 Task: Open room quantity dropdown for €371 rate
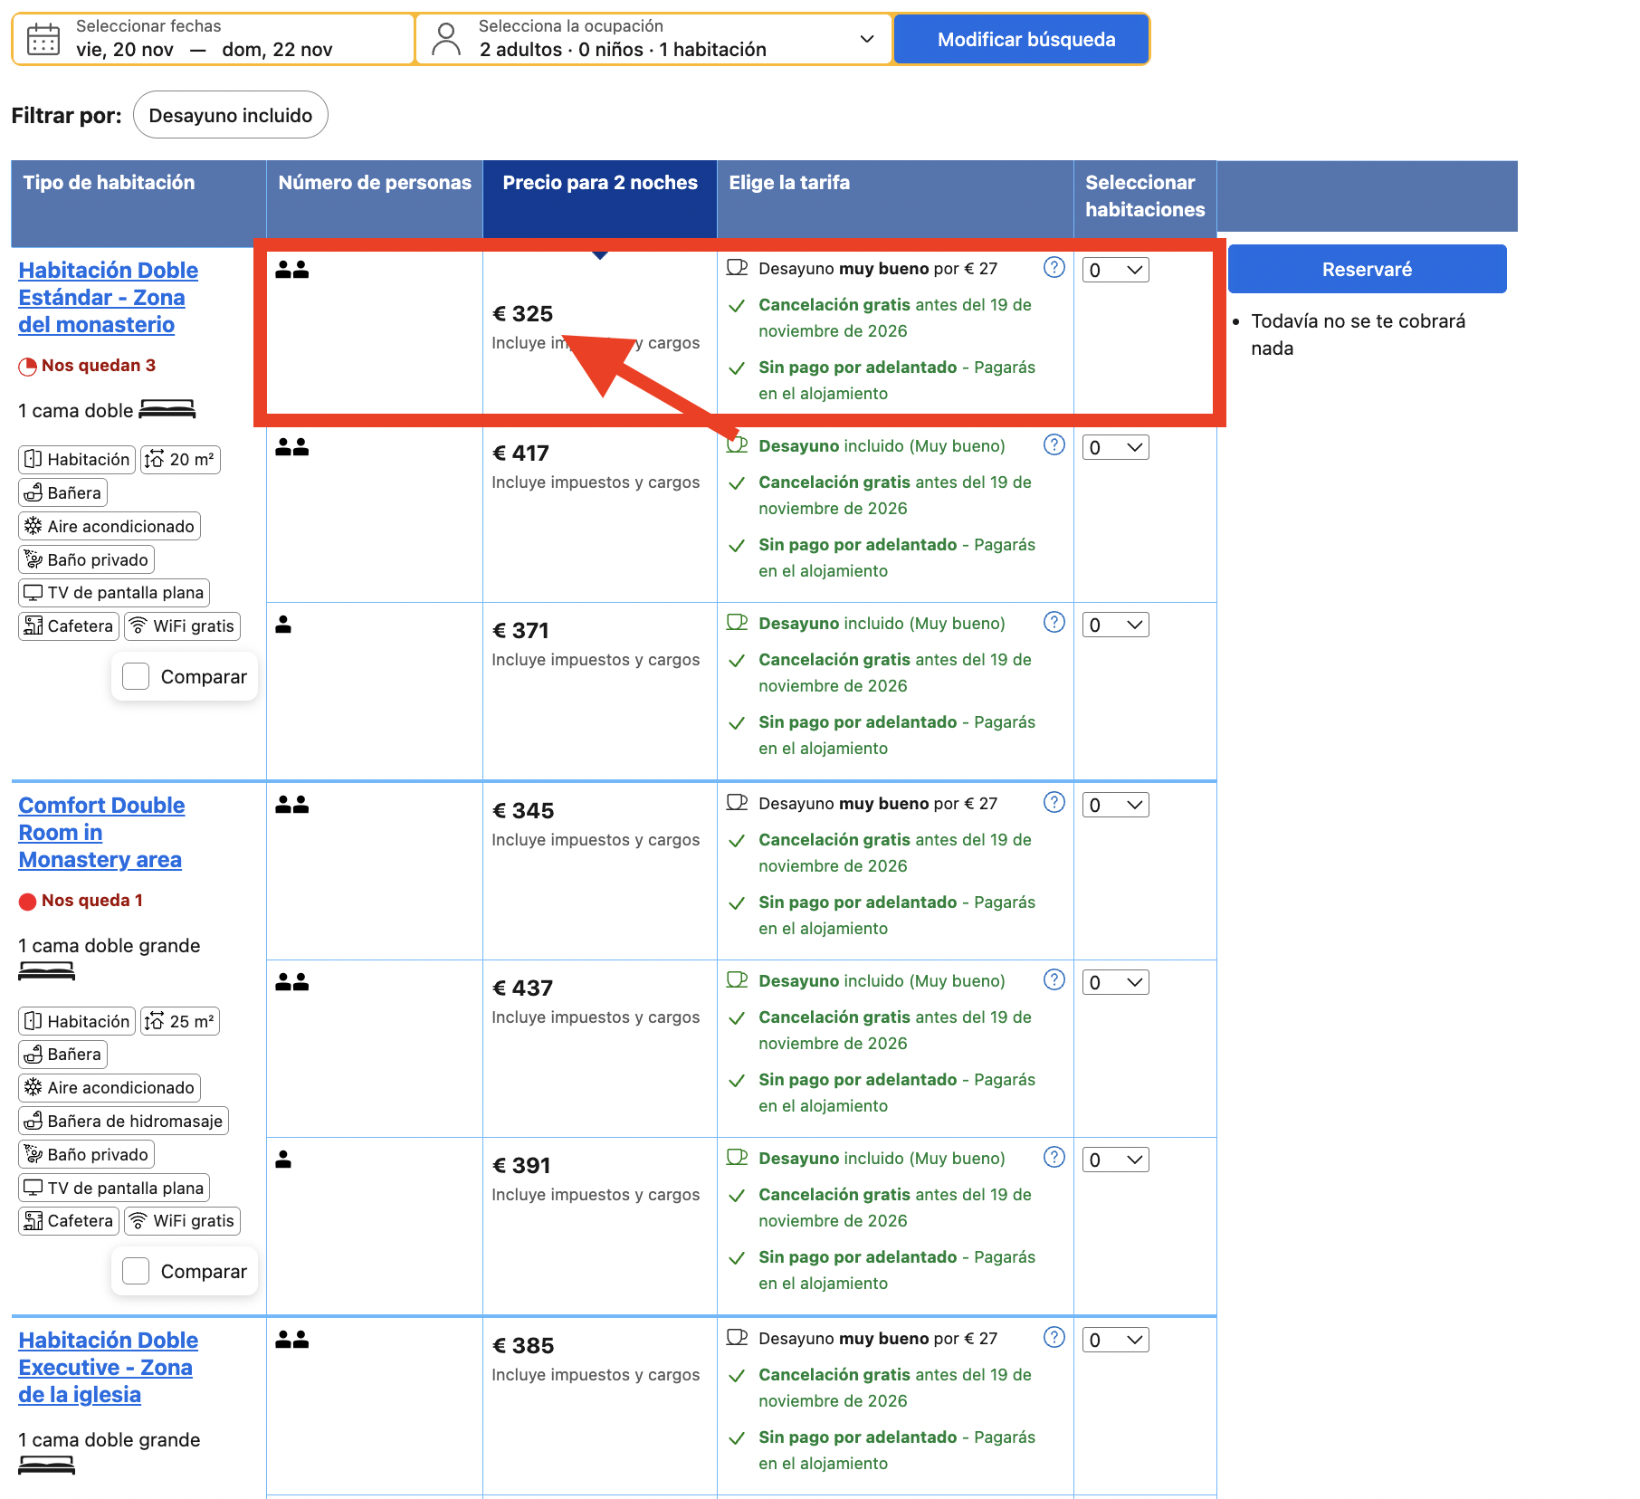1116,625
